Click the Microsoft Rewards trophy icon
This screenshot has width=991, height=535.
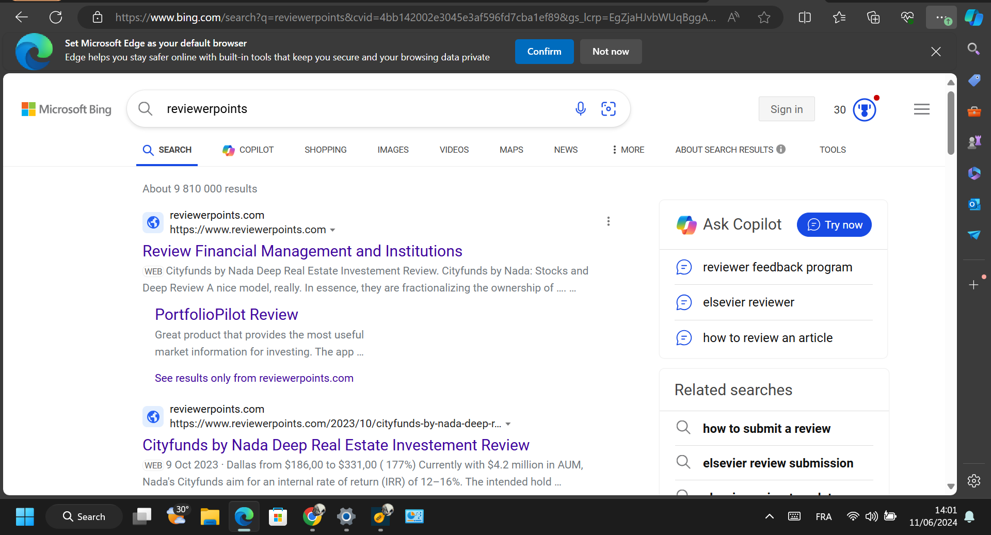[865, 109]
